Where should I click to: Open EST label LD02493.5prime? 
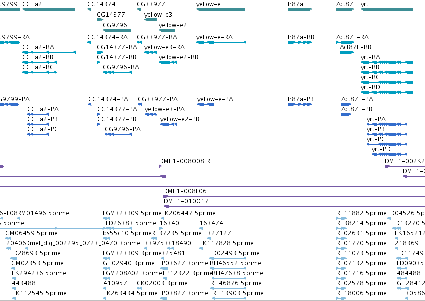coord(234,253)
